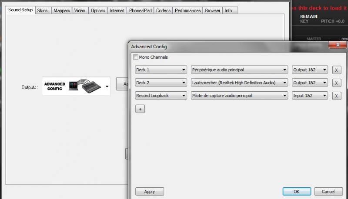Confirm settings with the OK button
Screen dimensions: 348x199
296,191
